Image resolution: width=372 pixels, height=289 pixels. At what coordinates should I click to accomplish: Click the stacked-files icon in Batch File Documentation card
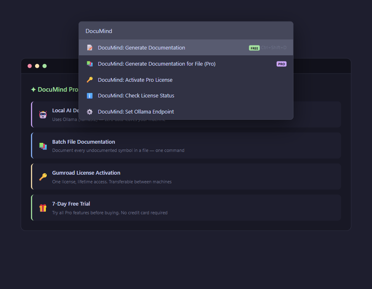[x=43, y=146]
